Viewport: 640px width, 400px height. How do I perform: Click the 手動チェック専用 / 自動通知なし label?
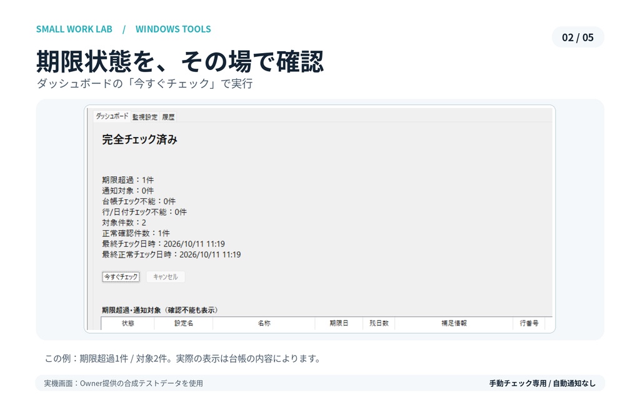click(542, 383)
